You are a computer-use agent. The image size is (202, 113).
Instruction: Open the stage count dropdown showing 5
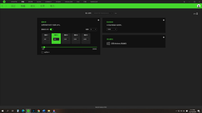point(93,30)
